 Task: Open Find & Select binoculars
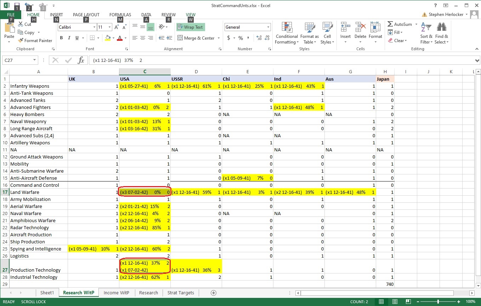point(442,33)
